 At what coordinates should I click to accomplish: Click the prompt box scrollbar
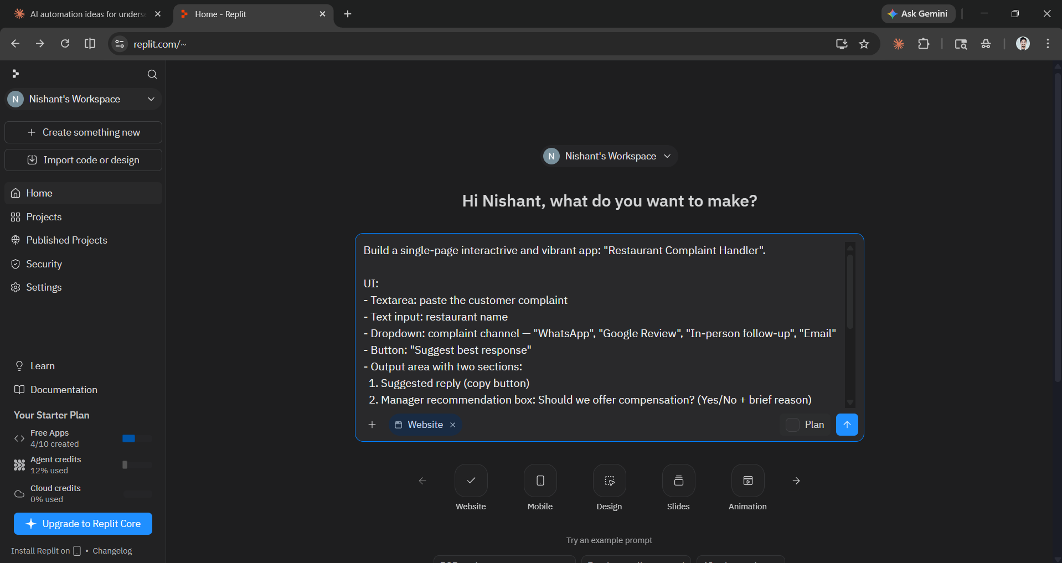(850, 291)
